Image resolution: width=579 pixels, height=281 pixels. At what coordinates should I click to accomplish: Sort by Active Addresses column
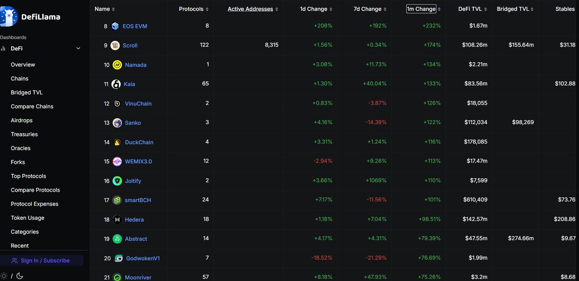(x=253, y=9)
